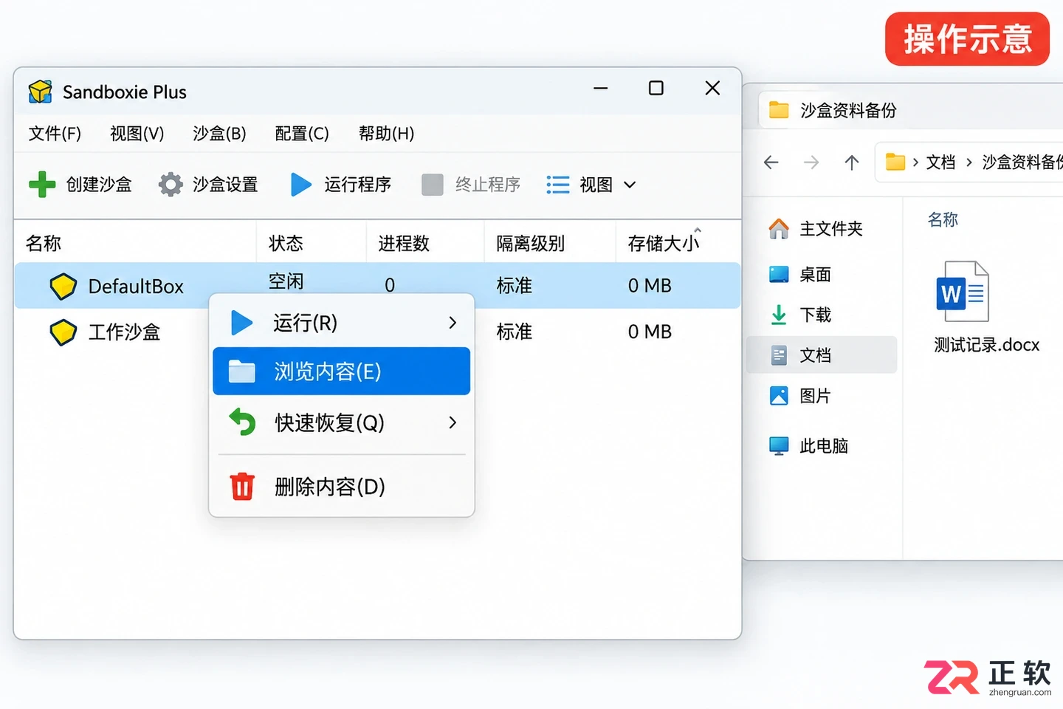Screen dimensions: 1063x709
Task: Click the 名称 column header in Explorer
Action: pos(943,219)
